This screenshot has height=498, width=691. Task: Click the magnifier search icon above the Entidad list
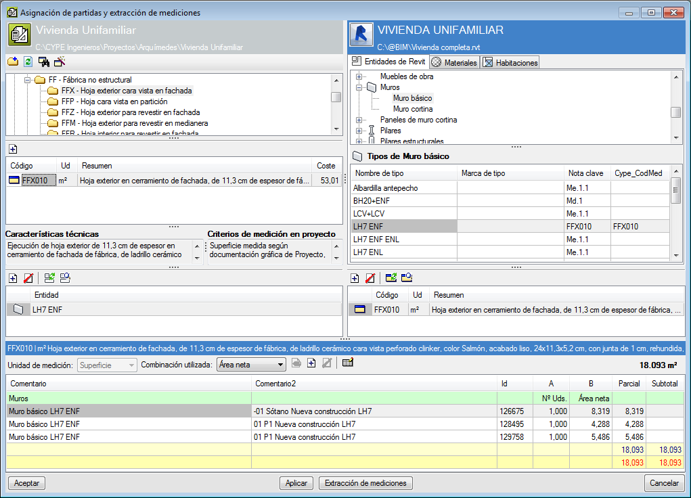point(65,278)
